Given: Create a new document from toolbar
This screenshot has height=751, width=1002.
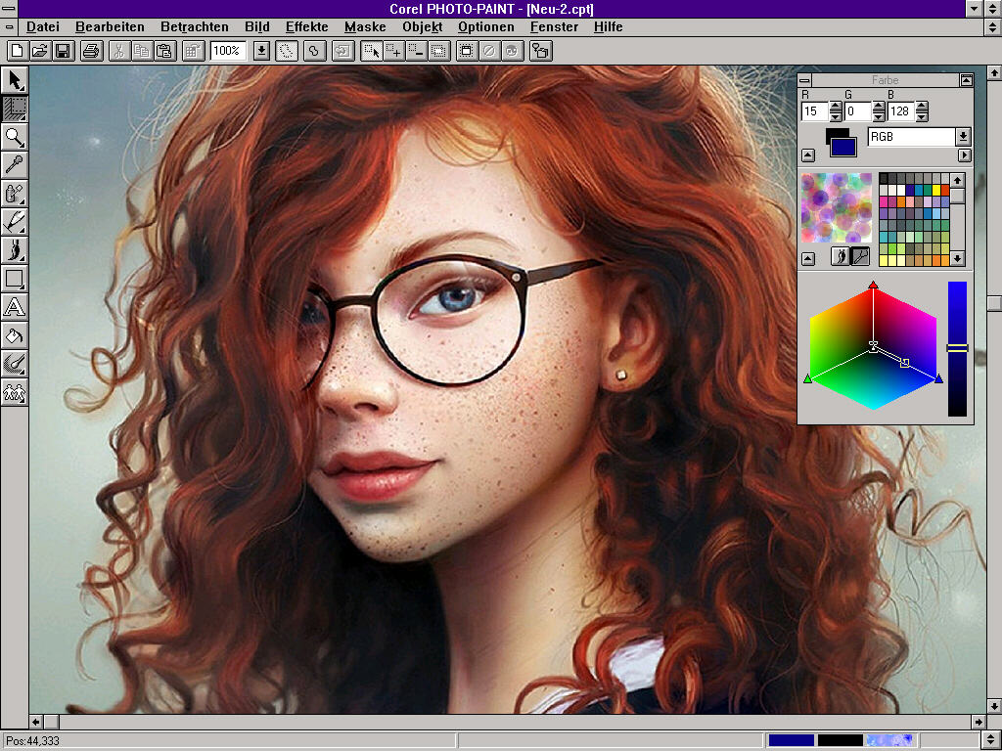Looking at the screenshot, I should [18, 51].
